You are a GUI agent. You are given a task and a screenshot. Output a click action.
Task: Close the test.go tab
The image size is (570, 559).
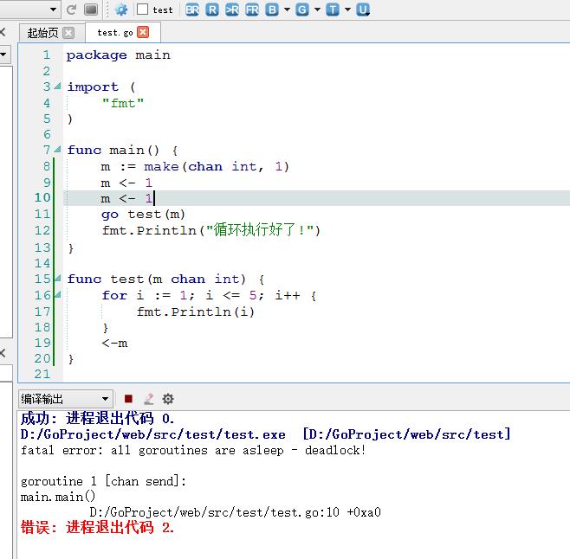pos(143,32)
